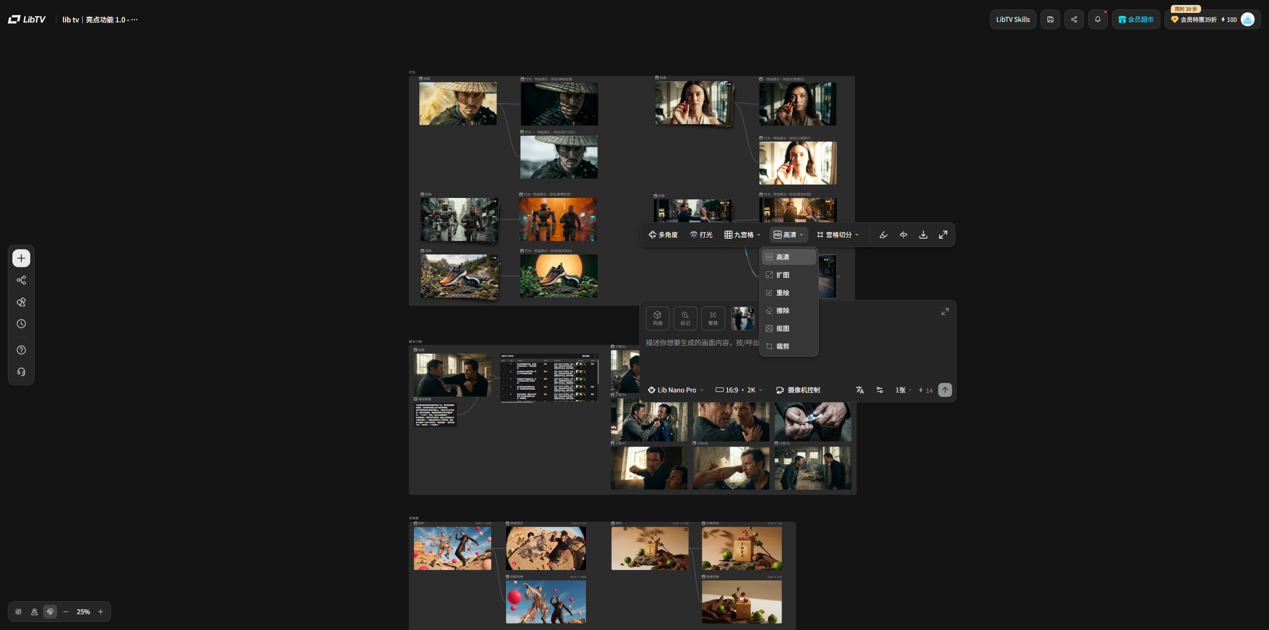The image size is (1269, 630).
Task: Click the 摄像机控制 camera control button
Action: point(798,390)
